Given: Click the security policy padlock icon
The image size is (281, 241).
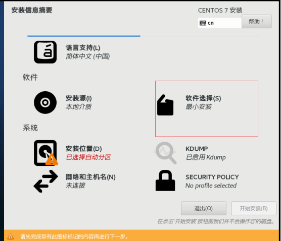Looking at the screenshot, I should (165, 180).
